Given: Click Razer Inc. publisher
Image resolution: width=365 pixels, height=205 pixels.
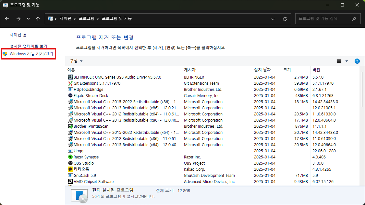Looking at the screenshot, I should [192, 157].
